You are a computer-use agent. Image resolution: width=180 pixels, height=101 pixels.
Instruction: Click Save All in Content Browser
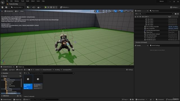click(x=19, y=70)
